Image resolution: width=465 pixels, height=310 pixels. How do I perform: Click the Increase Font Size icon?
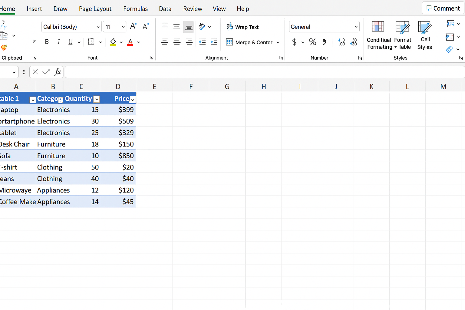coord(133,26)
